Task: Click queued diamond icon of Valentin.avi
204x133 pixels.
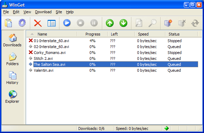Action: click(31, 70)
